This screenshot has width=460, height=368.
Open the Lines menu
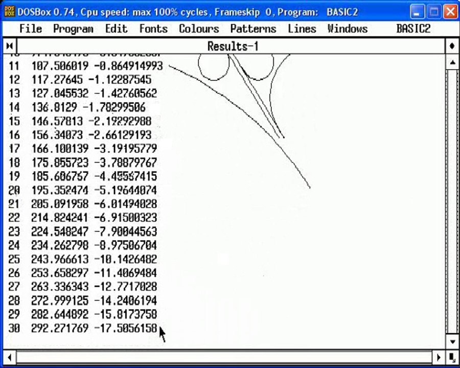coord(302,29)
